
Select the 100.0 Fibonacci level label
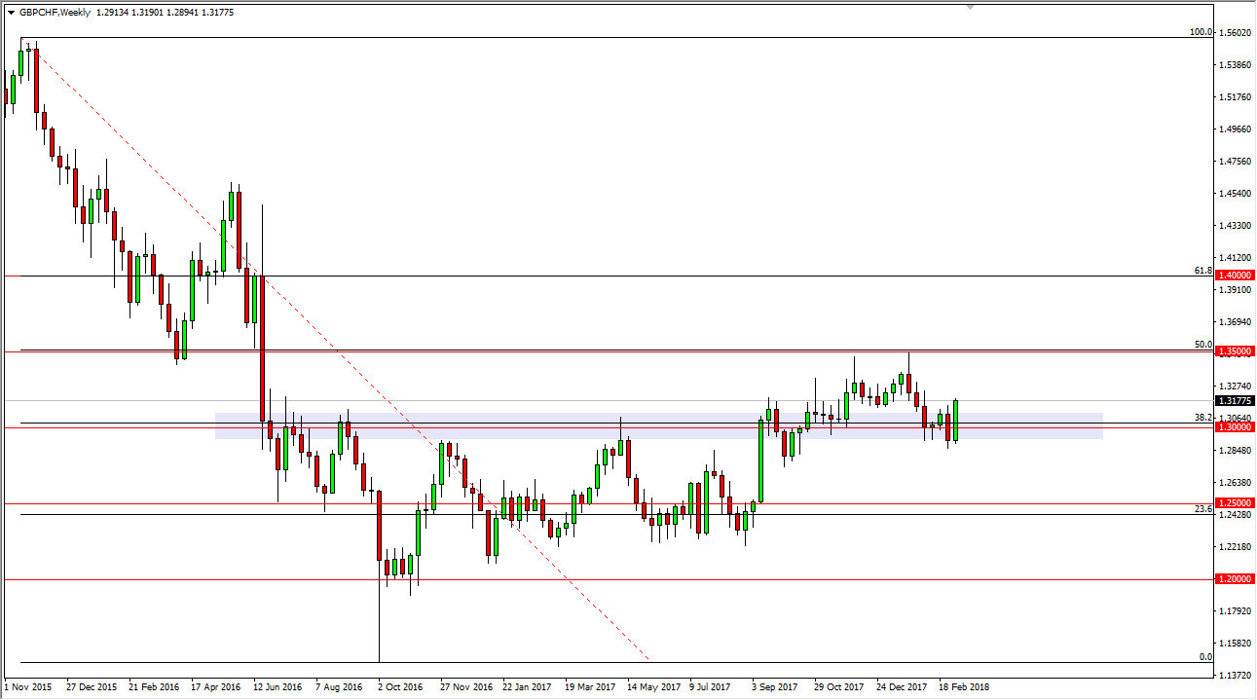click(1205, 30)
